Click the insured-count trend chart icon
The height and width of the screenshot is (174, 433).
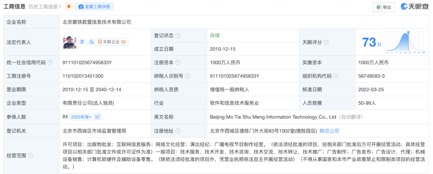[x=98, y=117]
